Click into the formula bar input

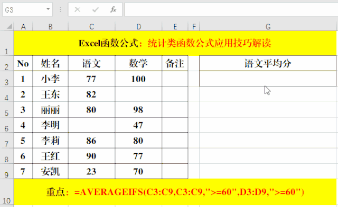pos(231,9)
